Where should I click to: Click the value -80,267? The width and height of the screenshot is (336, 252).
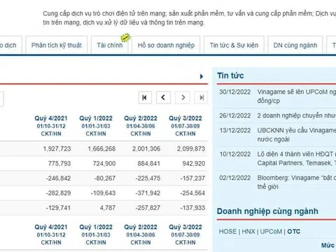click(x=105, y=178)
